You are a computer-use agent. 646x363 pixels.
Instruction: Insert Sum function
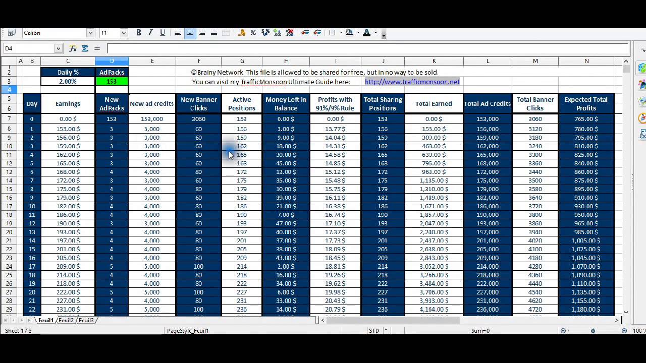(85, 48)
